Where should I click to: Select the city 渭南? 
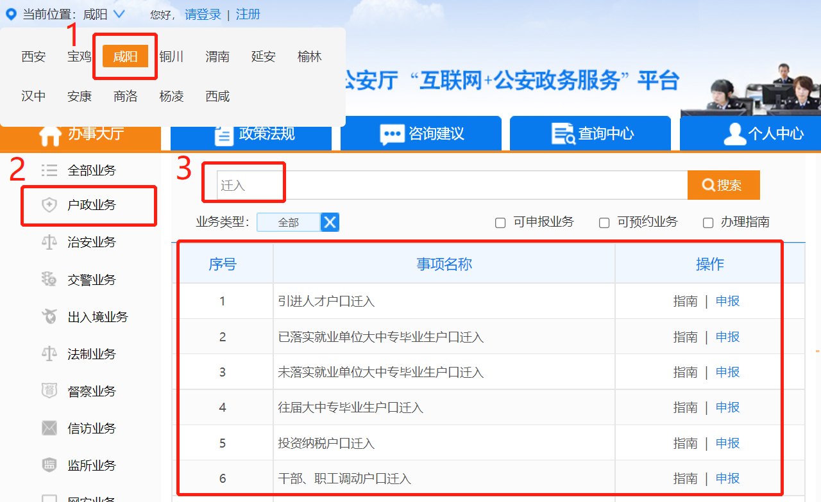coord(217,56)
